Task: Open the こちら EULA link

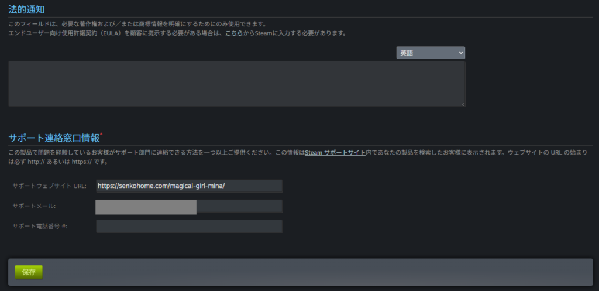Action: (235, 33)
